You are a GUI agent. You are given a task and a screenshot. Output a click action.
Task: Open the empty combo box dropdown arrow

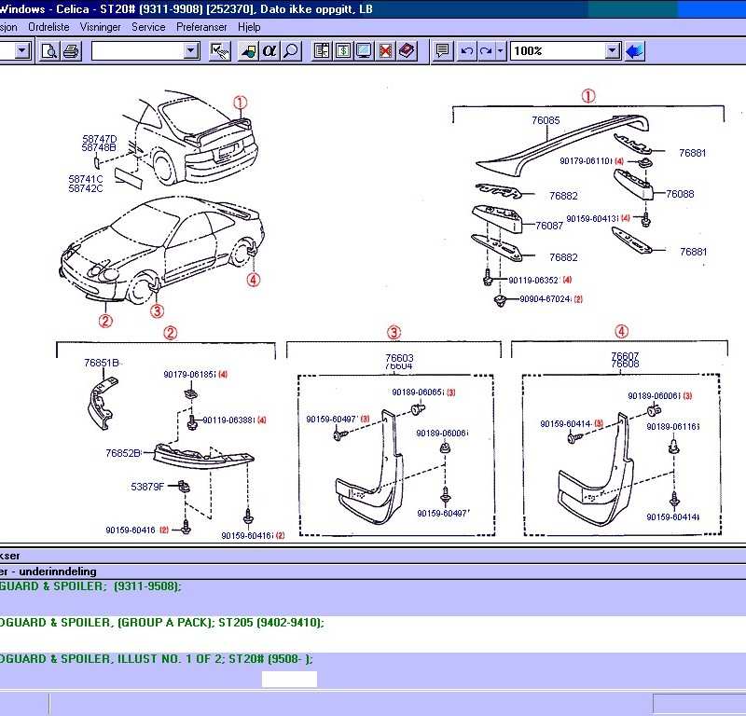pos(191,51)
